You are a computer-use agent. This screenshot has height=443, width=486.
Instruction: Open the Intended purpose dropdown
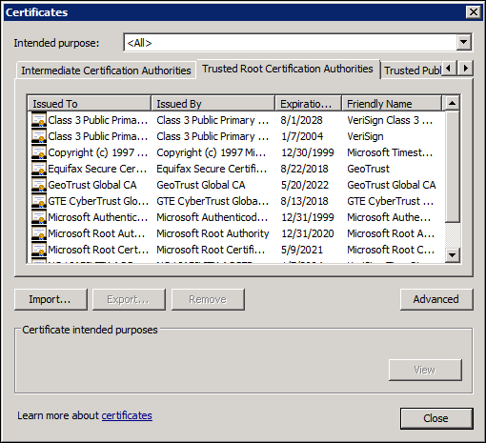(x=464, y=42)
